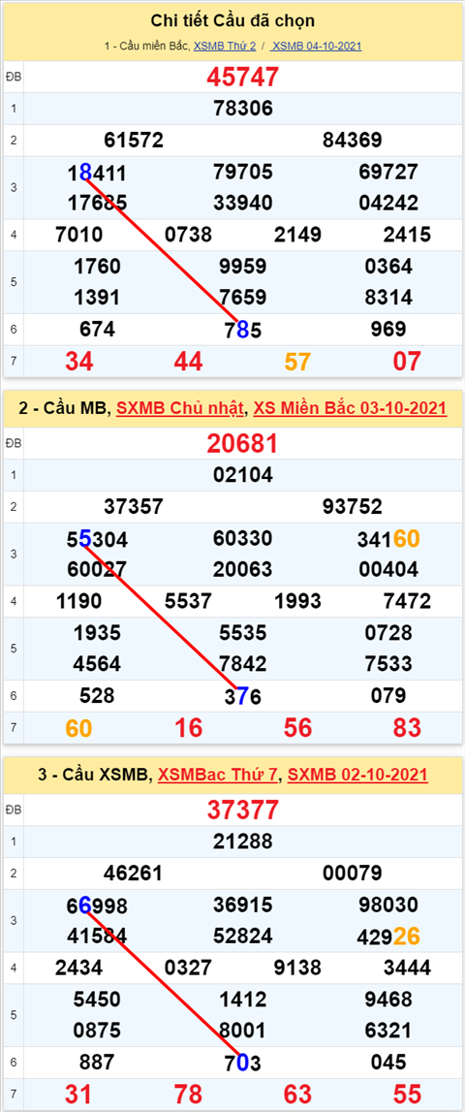The image size is (465, 1112).
Task: Click second prize number 61572
Action: 134,141
